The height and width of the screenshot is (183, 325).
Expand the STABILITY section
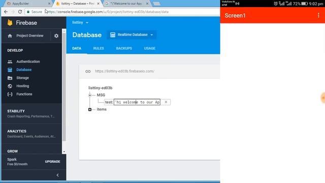click(31, 113)
